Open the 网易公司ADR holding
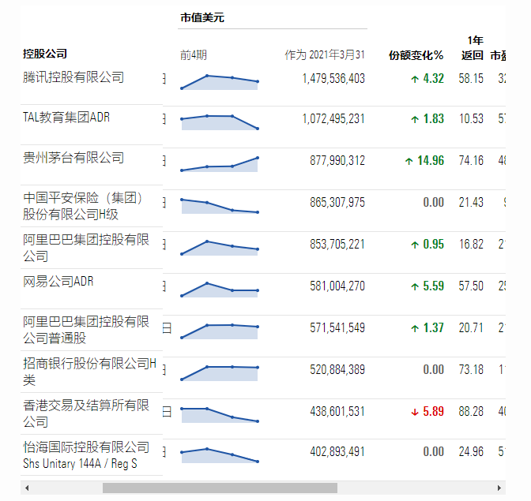Screen dimensions: 531x501 58,282
